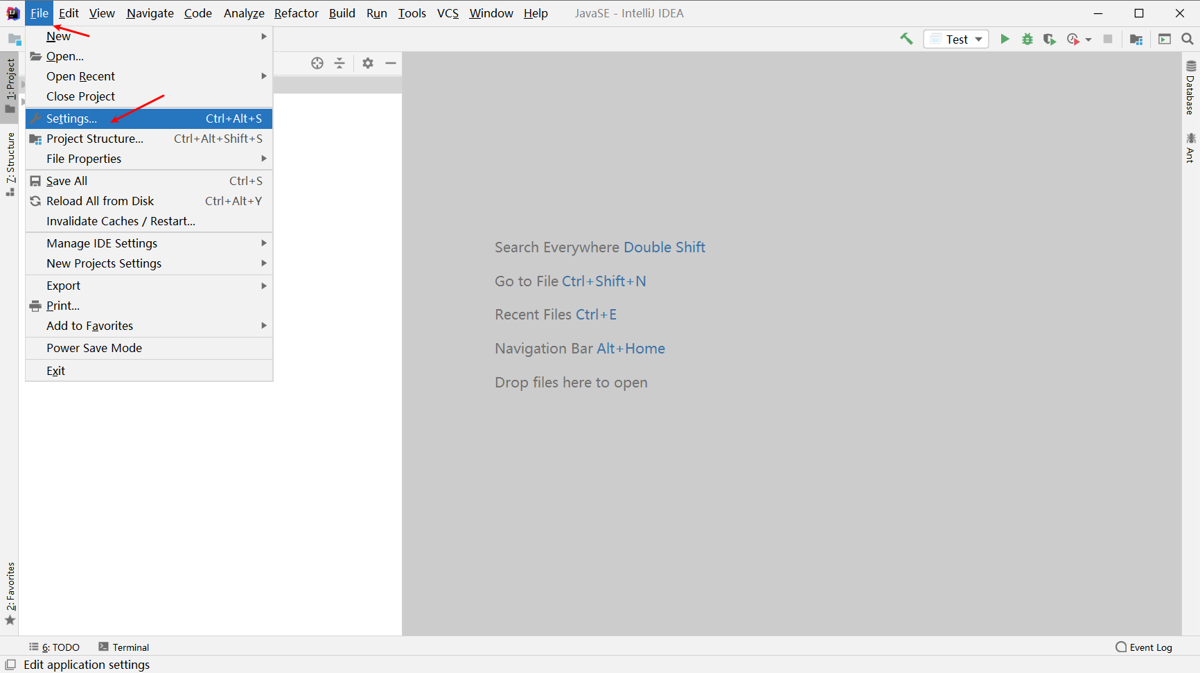
Task: Open the project panel gear options
Action: (368, 63)
